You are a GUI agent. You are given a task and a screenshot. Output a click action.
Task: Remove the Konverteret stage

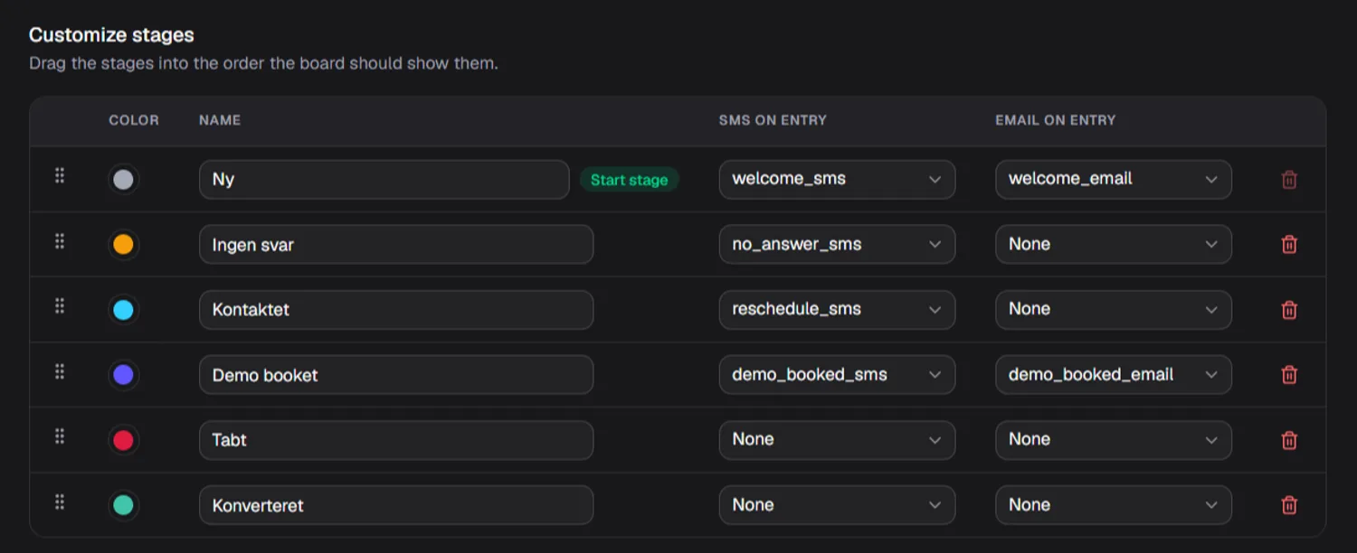click(1289, 505)
